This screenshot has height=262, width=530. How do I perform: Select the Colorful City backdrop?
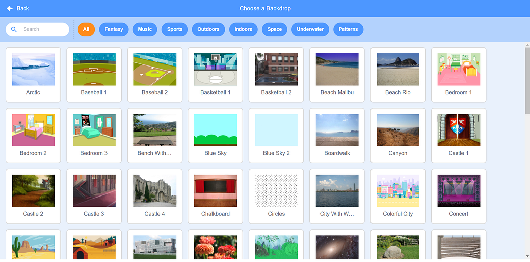pos(398,196)
